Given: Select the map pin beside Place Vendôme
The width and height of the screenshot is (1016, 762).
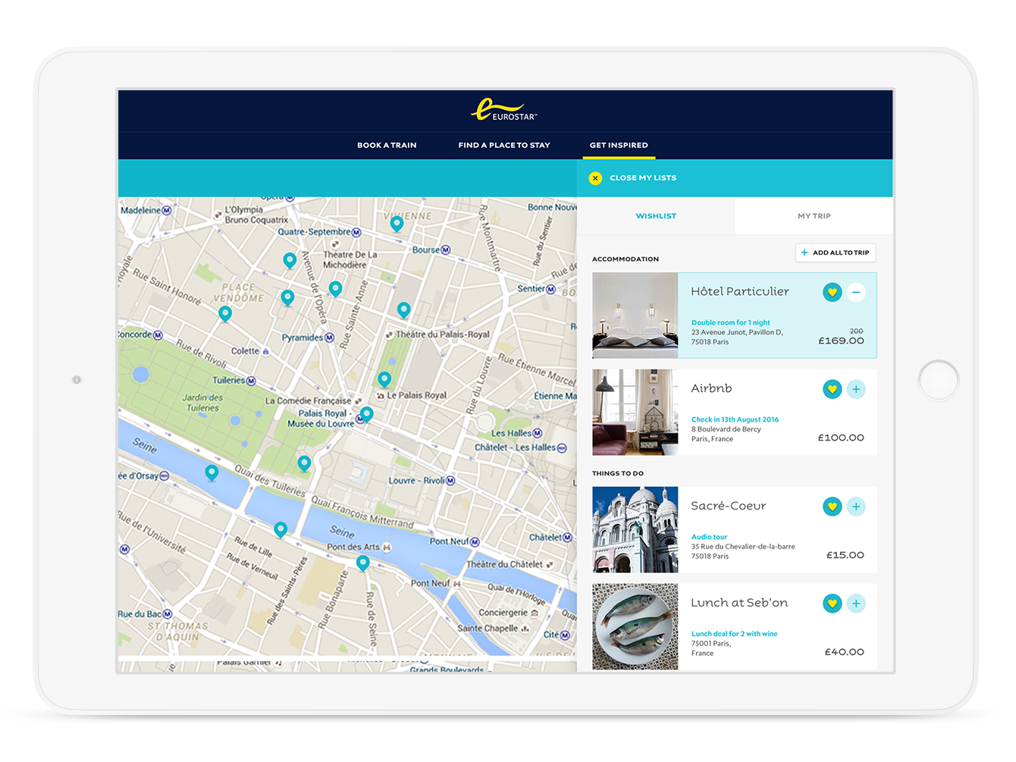Looking at the screenshot, I should pyautogui.click(x=287, y=298).
